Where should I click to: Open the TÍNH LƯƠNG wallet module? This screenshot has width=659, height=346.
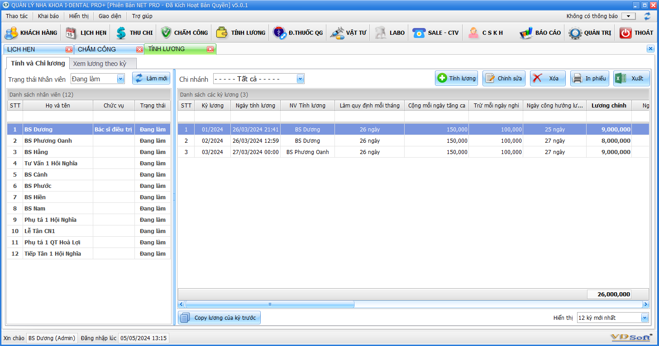pyautogui.click(x=240, y=33)
